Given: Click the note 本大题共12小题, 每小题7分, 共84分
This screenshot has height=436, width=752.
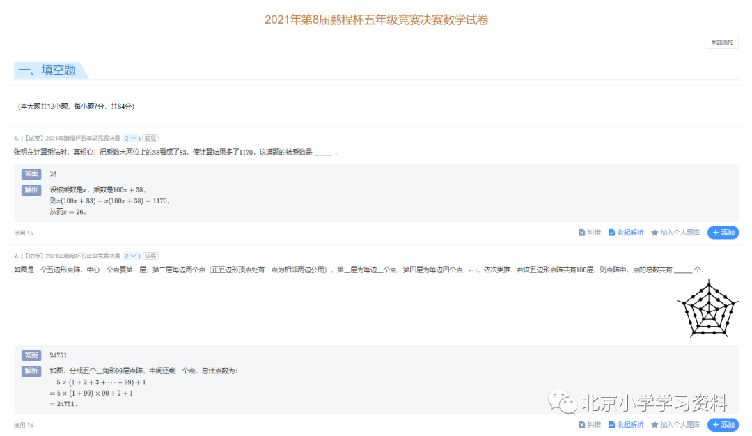Looking at the screenshot, I should pyautogui.click(x=76, y=107).
